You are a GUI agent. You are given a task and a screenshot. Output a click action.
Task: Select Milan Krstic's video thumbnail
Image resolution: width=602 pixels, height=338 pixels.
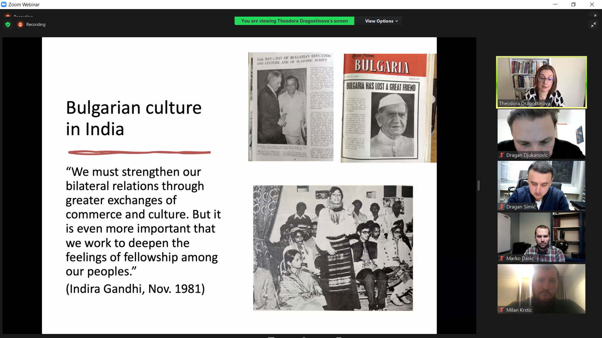pos(541,289)
